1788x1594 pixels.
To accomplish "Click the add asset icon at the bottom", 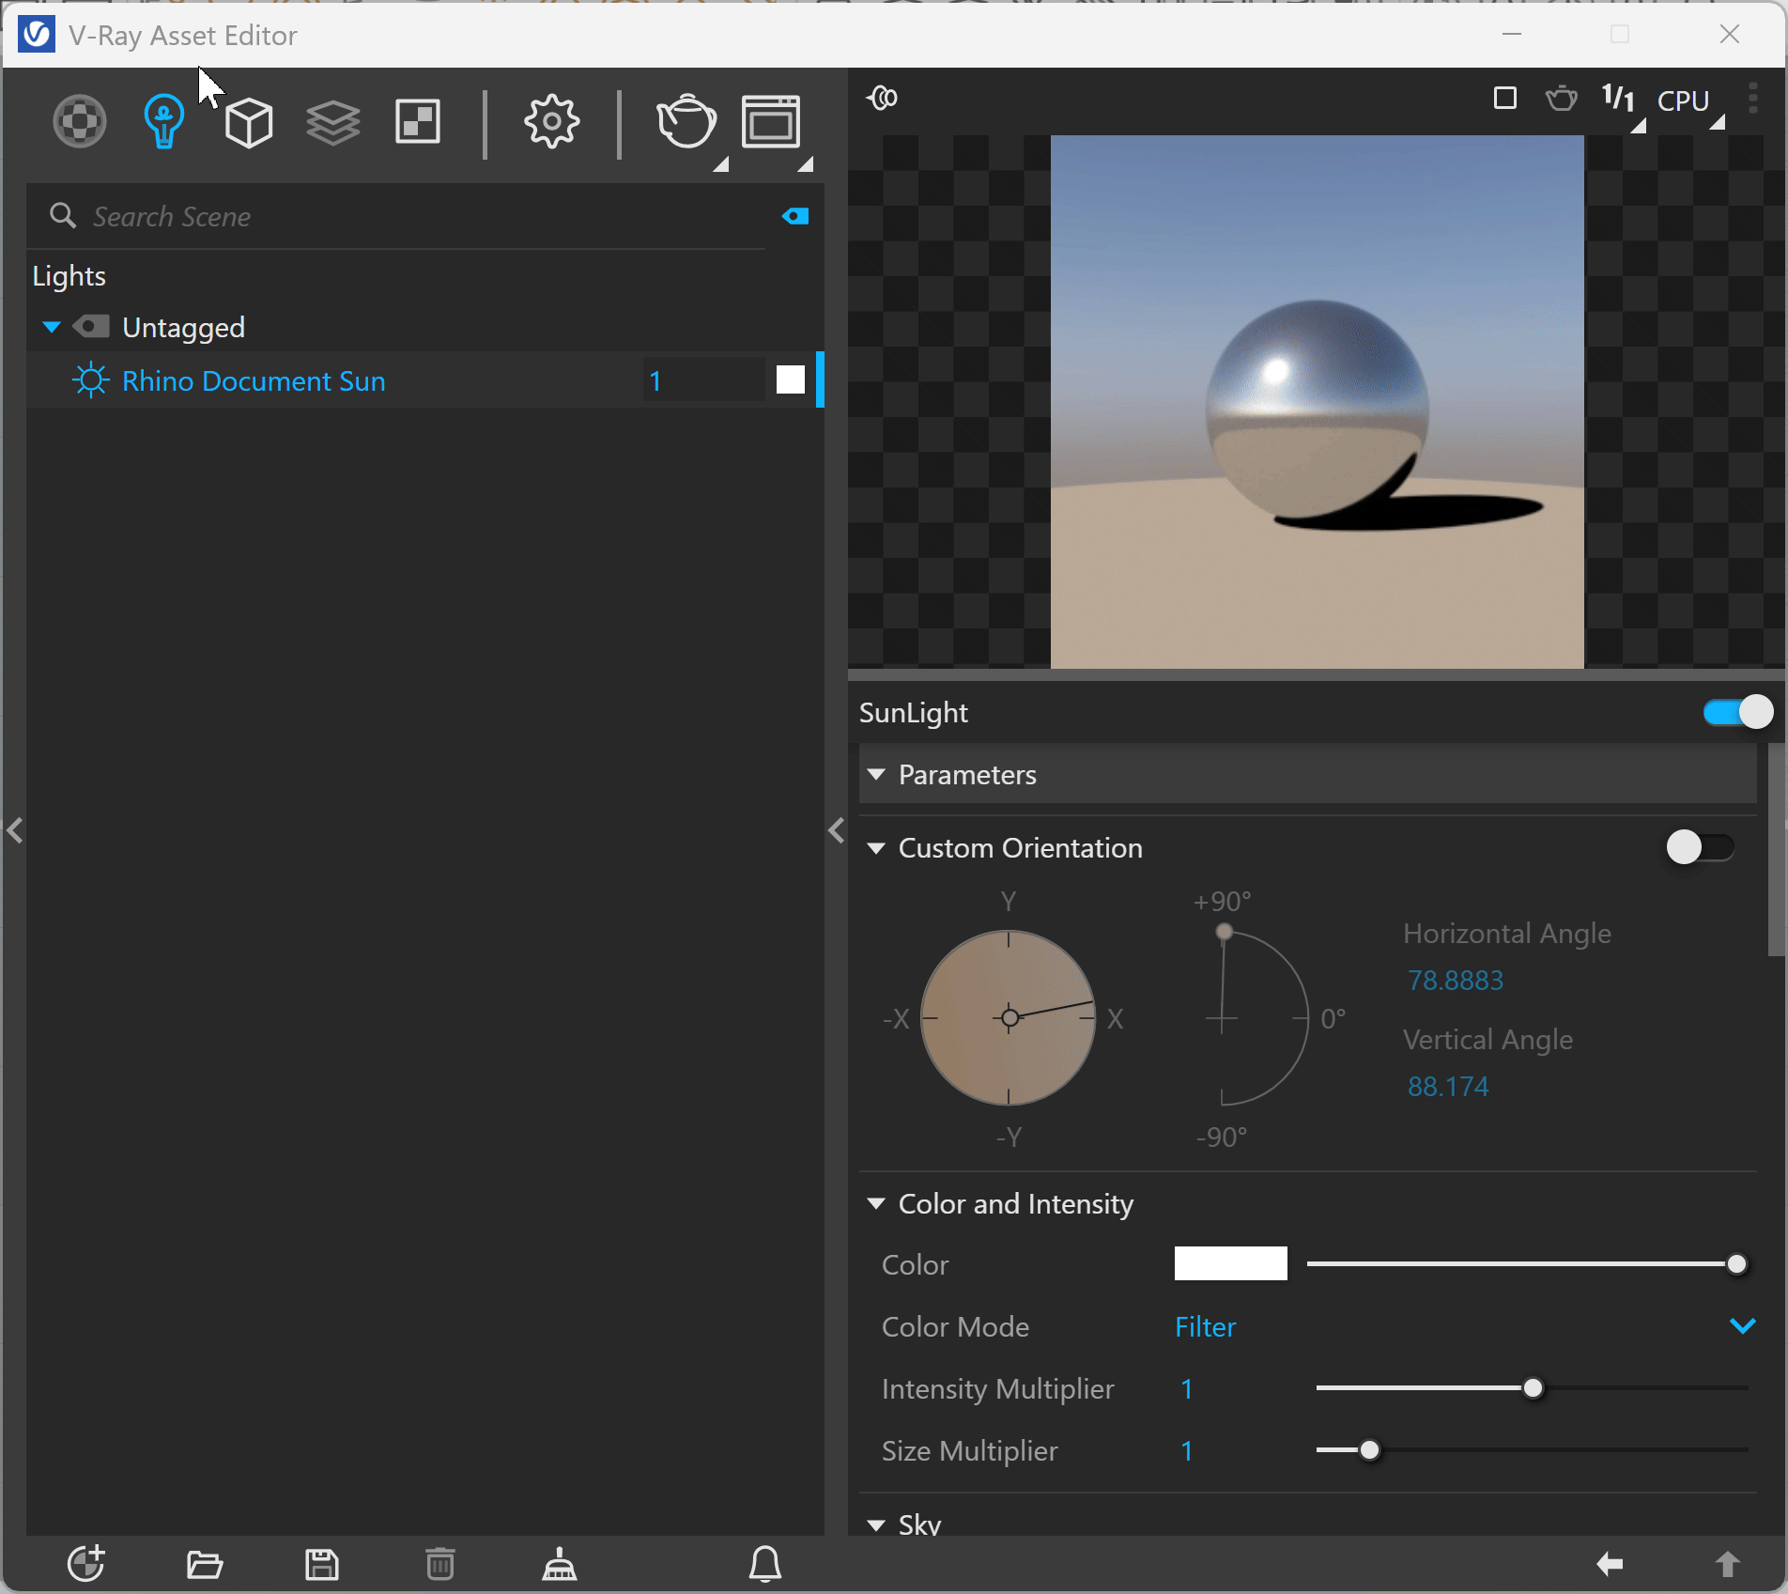I will (86, 1564).
